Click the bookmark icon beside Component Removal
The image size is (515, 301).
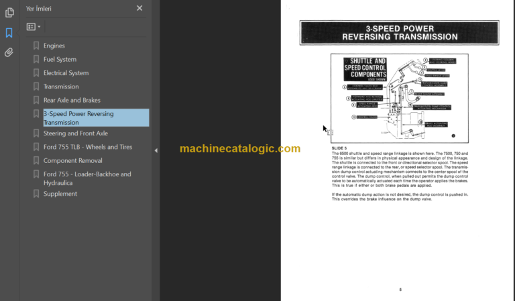coord(36,160)
